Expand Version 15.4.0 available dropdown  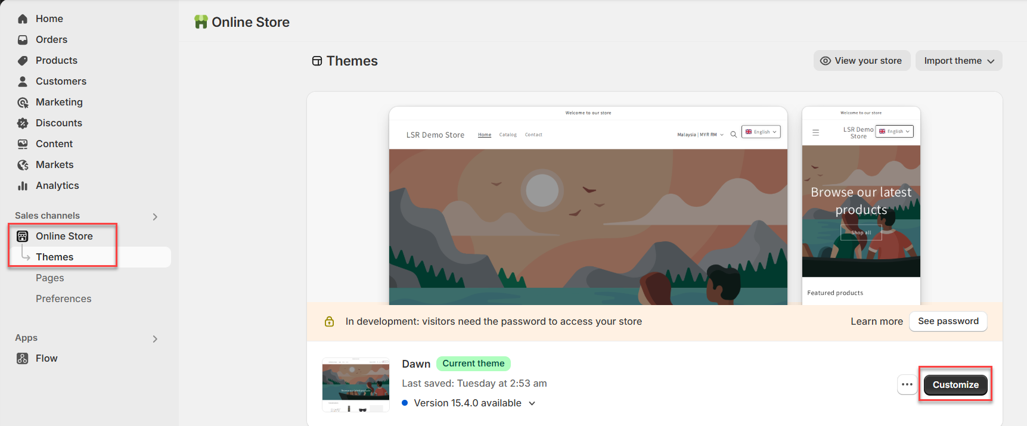[x=532, y=403]
